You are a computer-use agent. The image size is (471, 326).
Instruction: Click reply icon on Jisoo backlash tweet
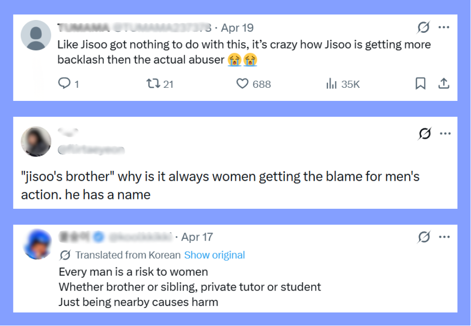coord(64,84)
